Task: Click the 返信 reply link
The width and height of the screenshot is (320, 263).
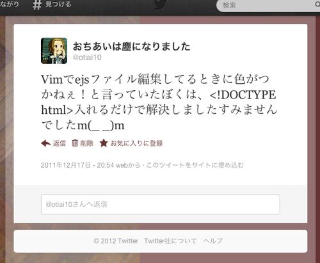Action: click(x=60, y=143)
